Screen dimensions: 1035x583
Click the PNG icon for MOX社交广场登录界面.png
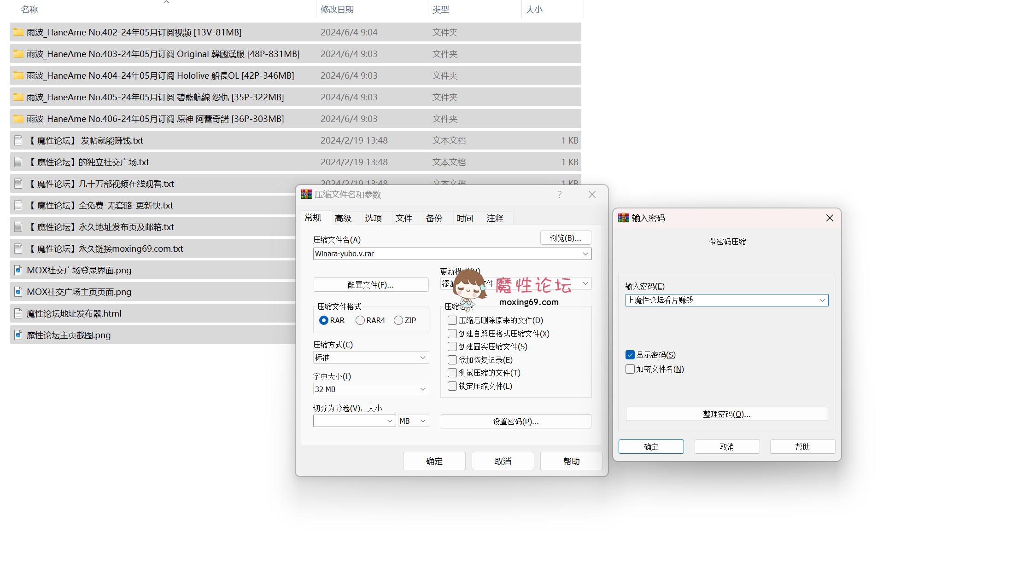pos(18,270)
